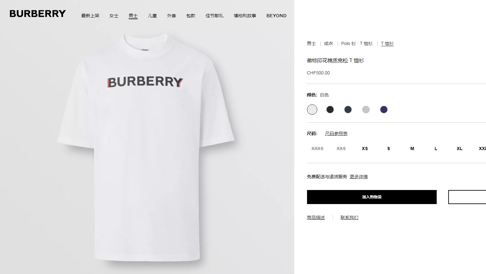Screen dimensions: 486x274
Task: Pick the light grey color swatch
Action: pos(366,110)
